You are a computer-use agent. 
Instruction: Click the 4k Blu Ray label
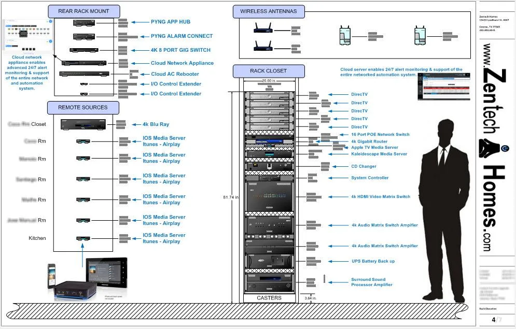click(156, 124)
